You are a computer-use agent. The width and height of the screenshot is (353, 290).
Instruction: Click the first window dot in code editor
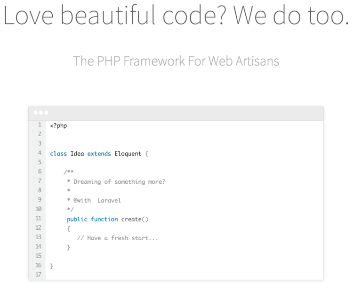click(36, 113)
